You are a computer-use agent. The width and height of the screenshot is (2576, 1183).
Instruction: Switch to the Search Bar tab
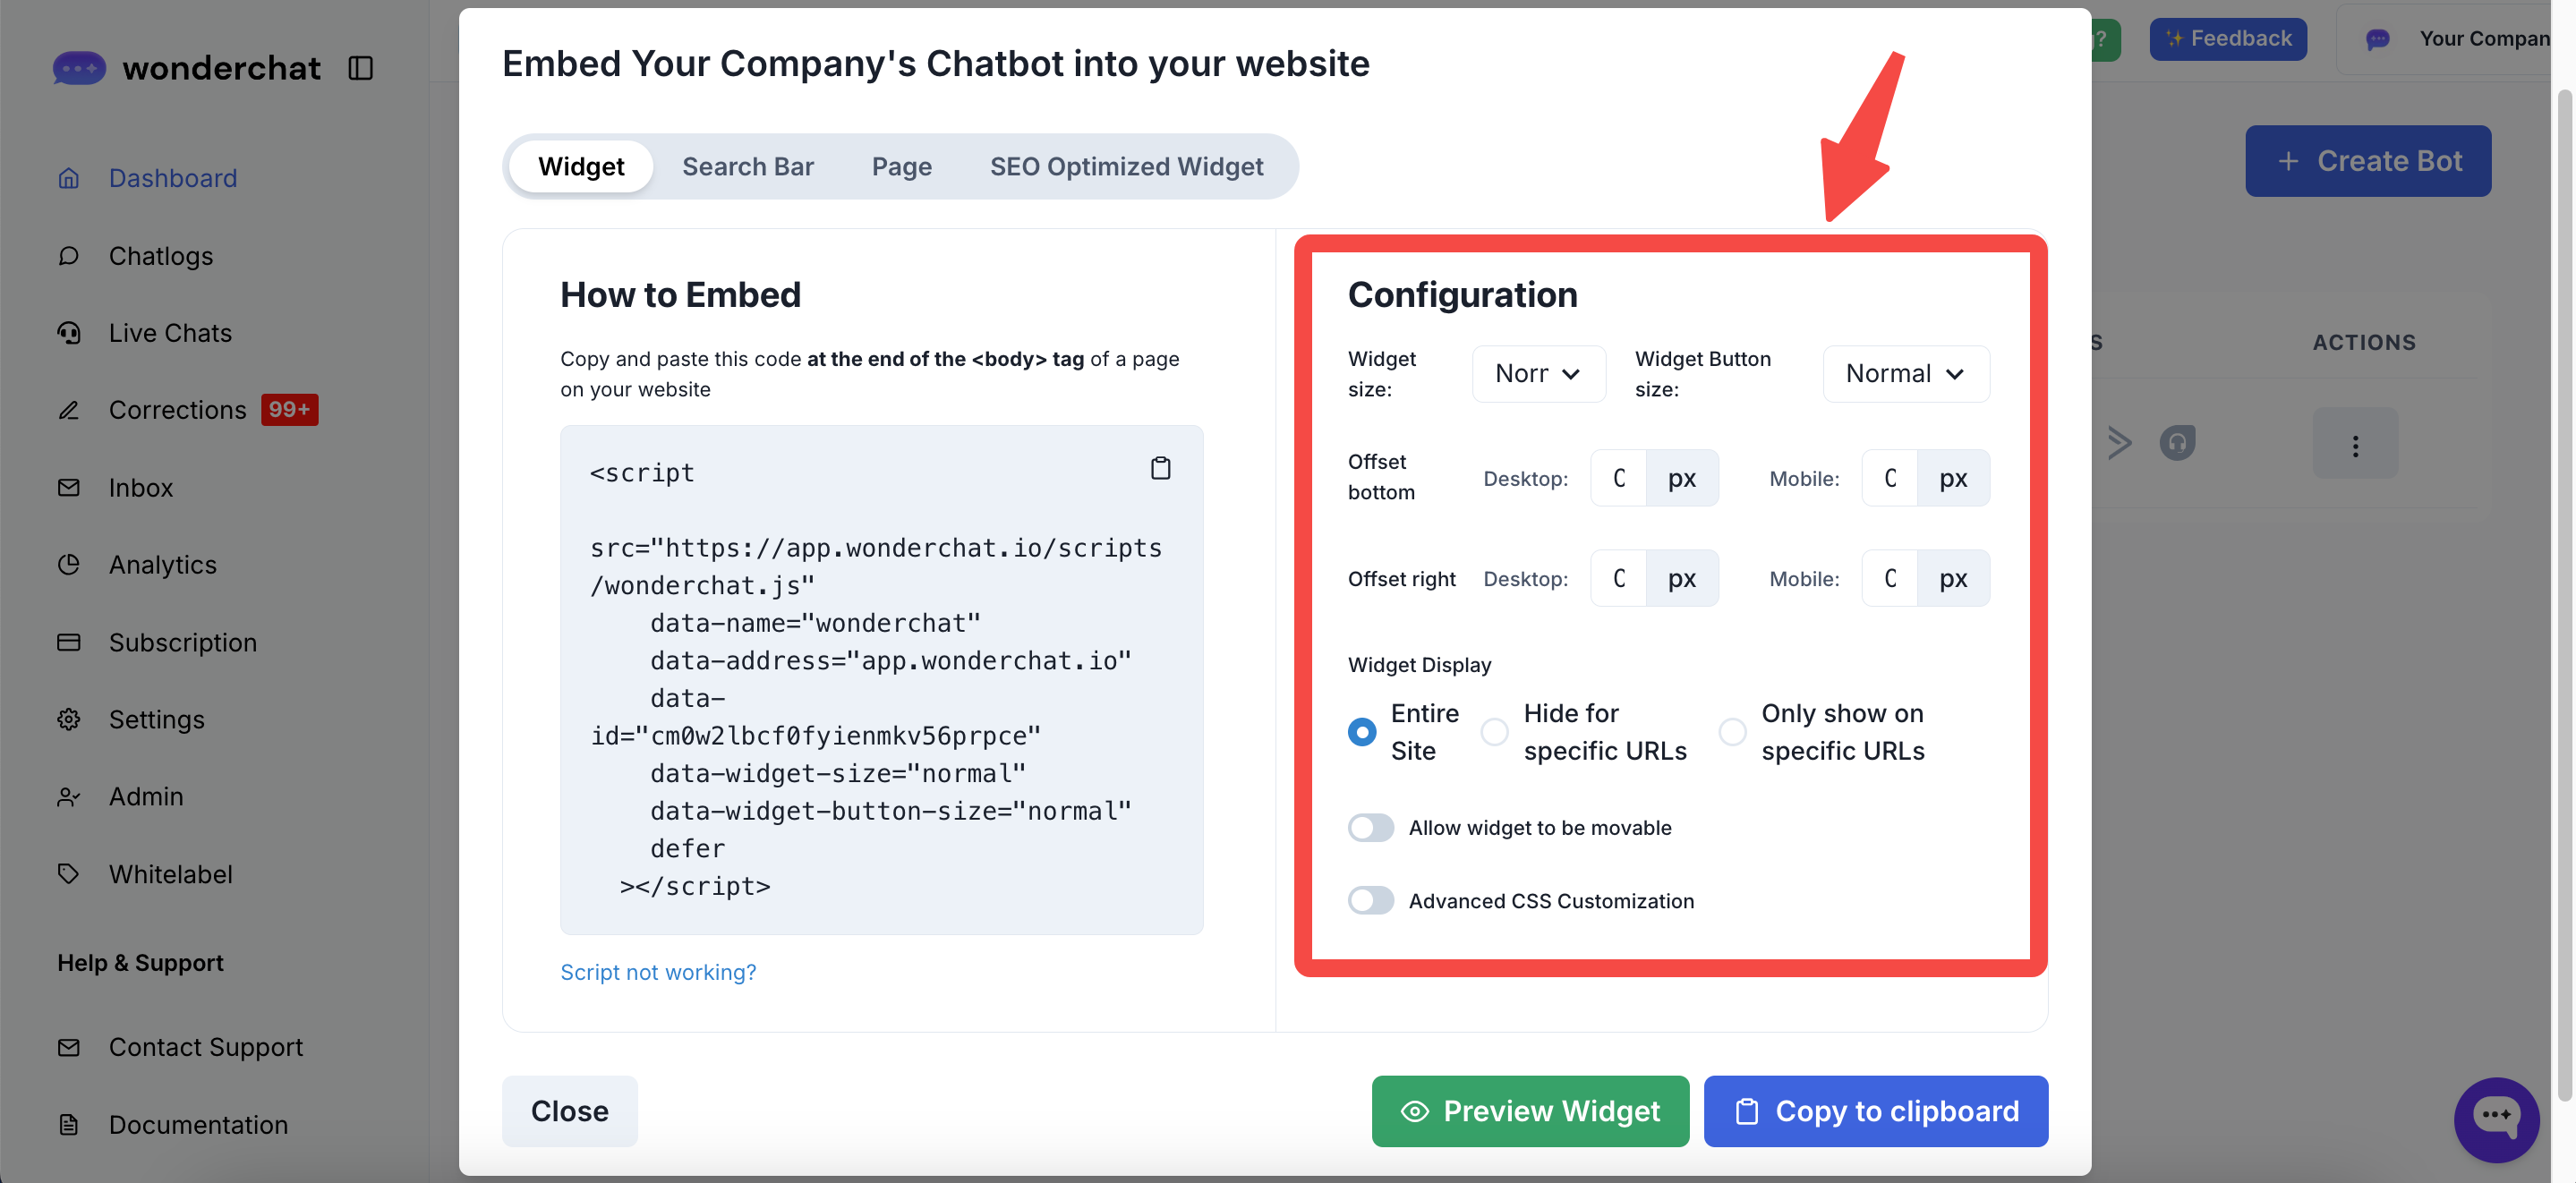pyautogui.click(x=747, y=166)
